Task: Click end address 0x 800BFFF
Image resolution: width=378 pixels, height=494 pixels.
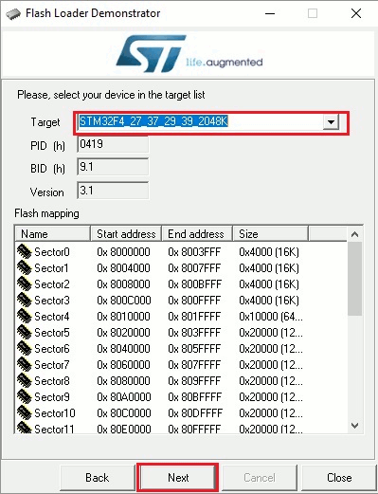Action: 194,284
